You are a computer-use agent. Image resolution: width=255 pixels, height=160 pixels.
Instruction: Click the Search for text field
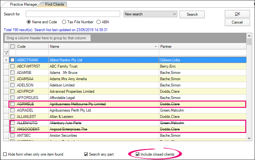click(73, 14)
